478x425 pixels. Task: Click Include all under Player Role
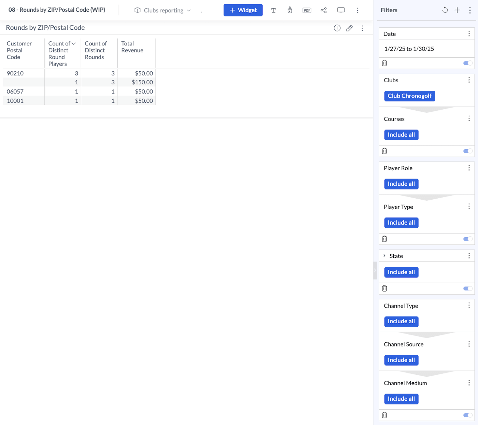(401, 184)
